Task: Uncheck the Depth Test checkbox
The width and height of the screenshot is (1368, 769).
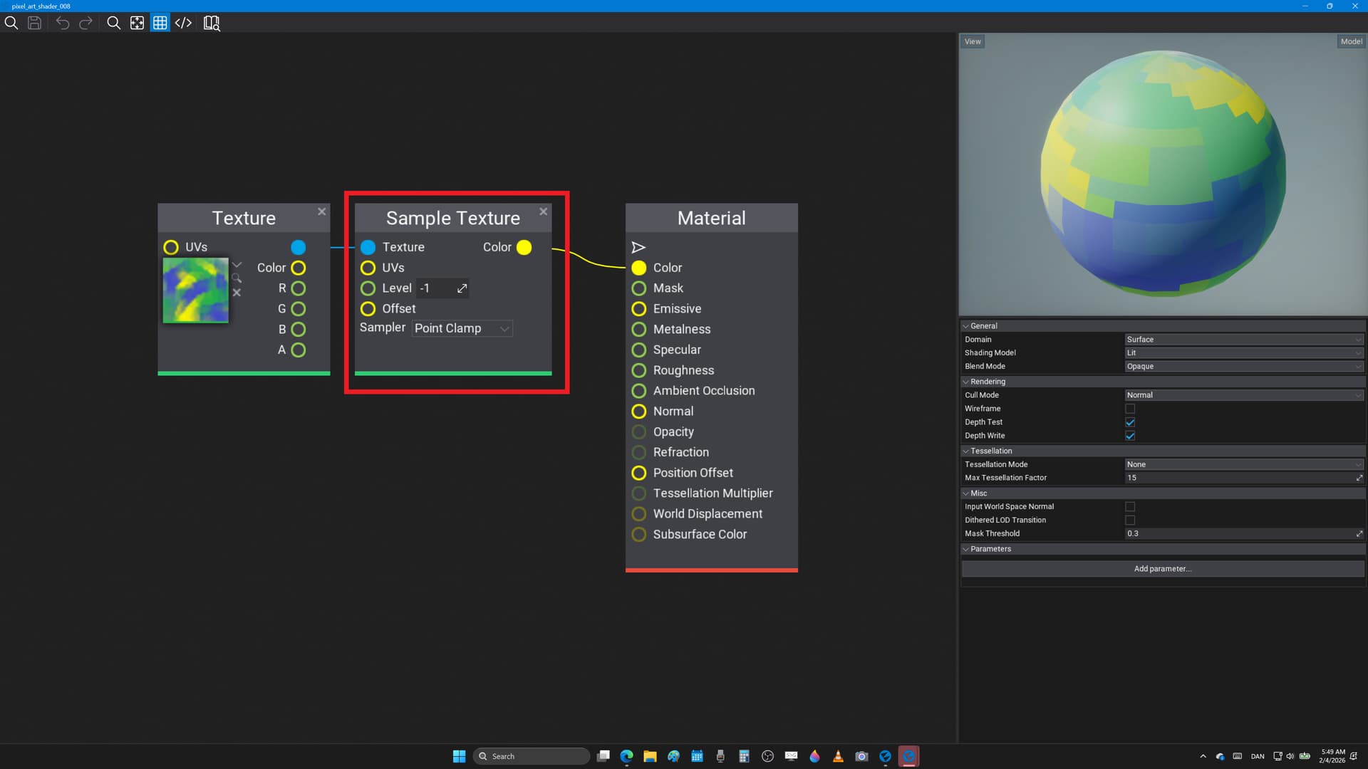Action: coord(1130,422)
